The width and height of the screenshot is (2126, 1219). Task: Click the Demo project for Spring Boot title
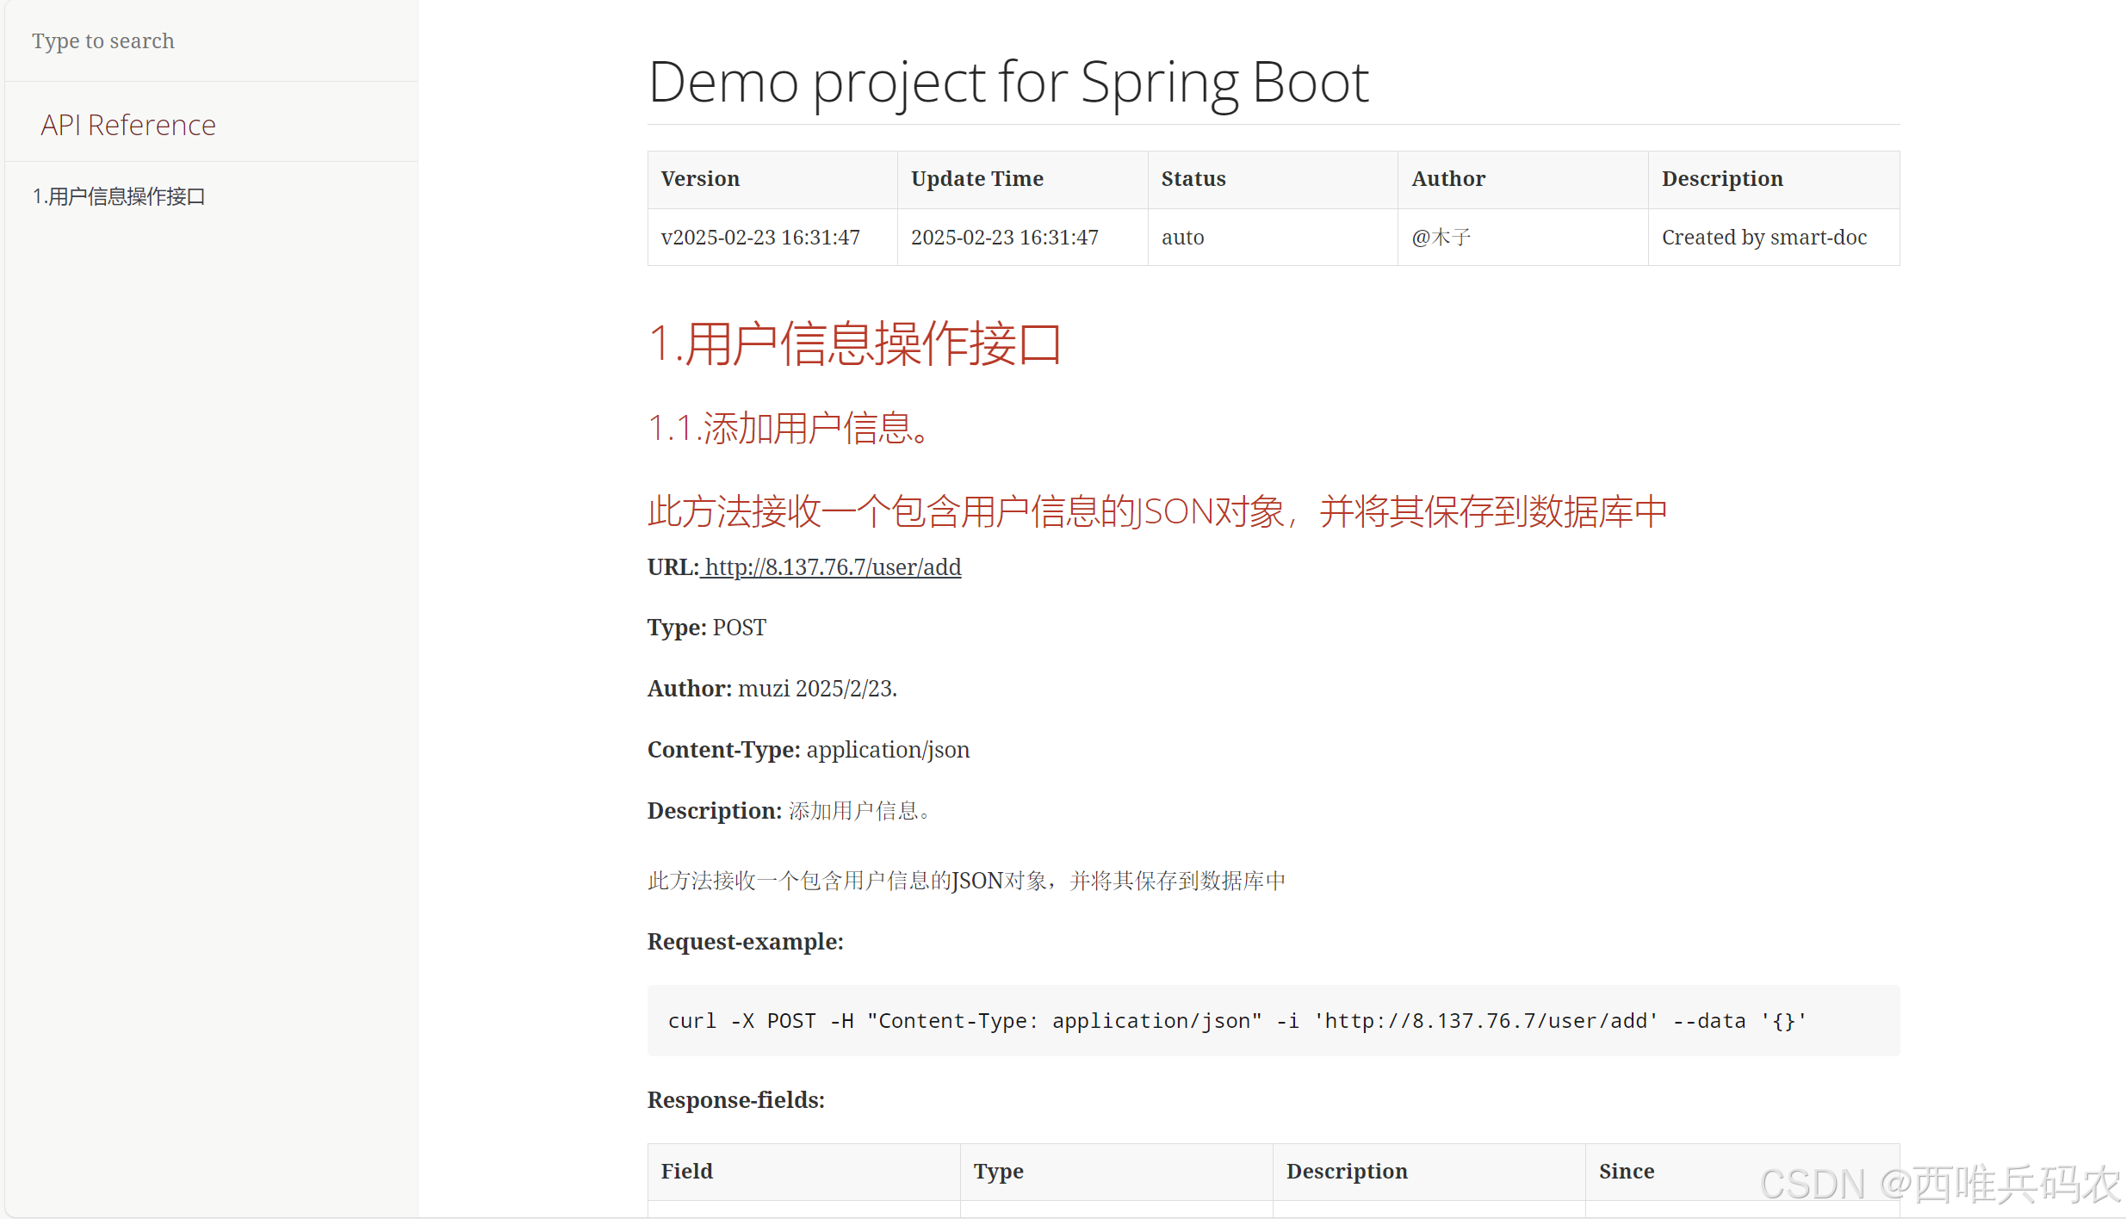[x=1007, y=83]
